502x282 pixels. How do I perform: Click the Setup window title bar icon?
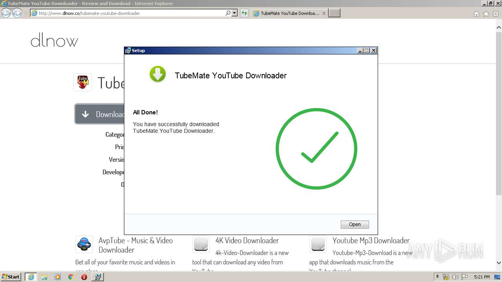(128, 51)
